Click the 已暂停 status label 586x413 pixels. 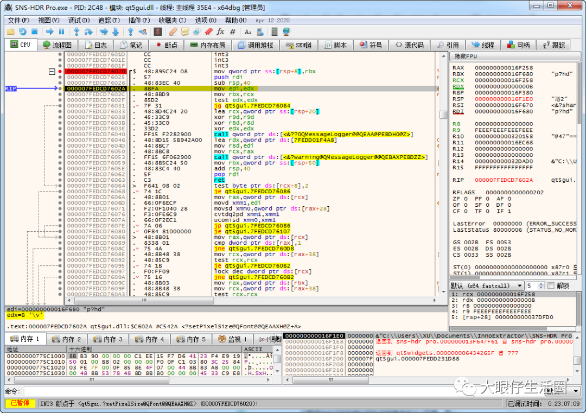point(20,403)
